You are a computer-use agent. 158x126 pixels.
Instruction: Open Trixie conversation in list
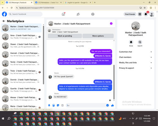tap(21, 72)
